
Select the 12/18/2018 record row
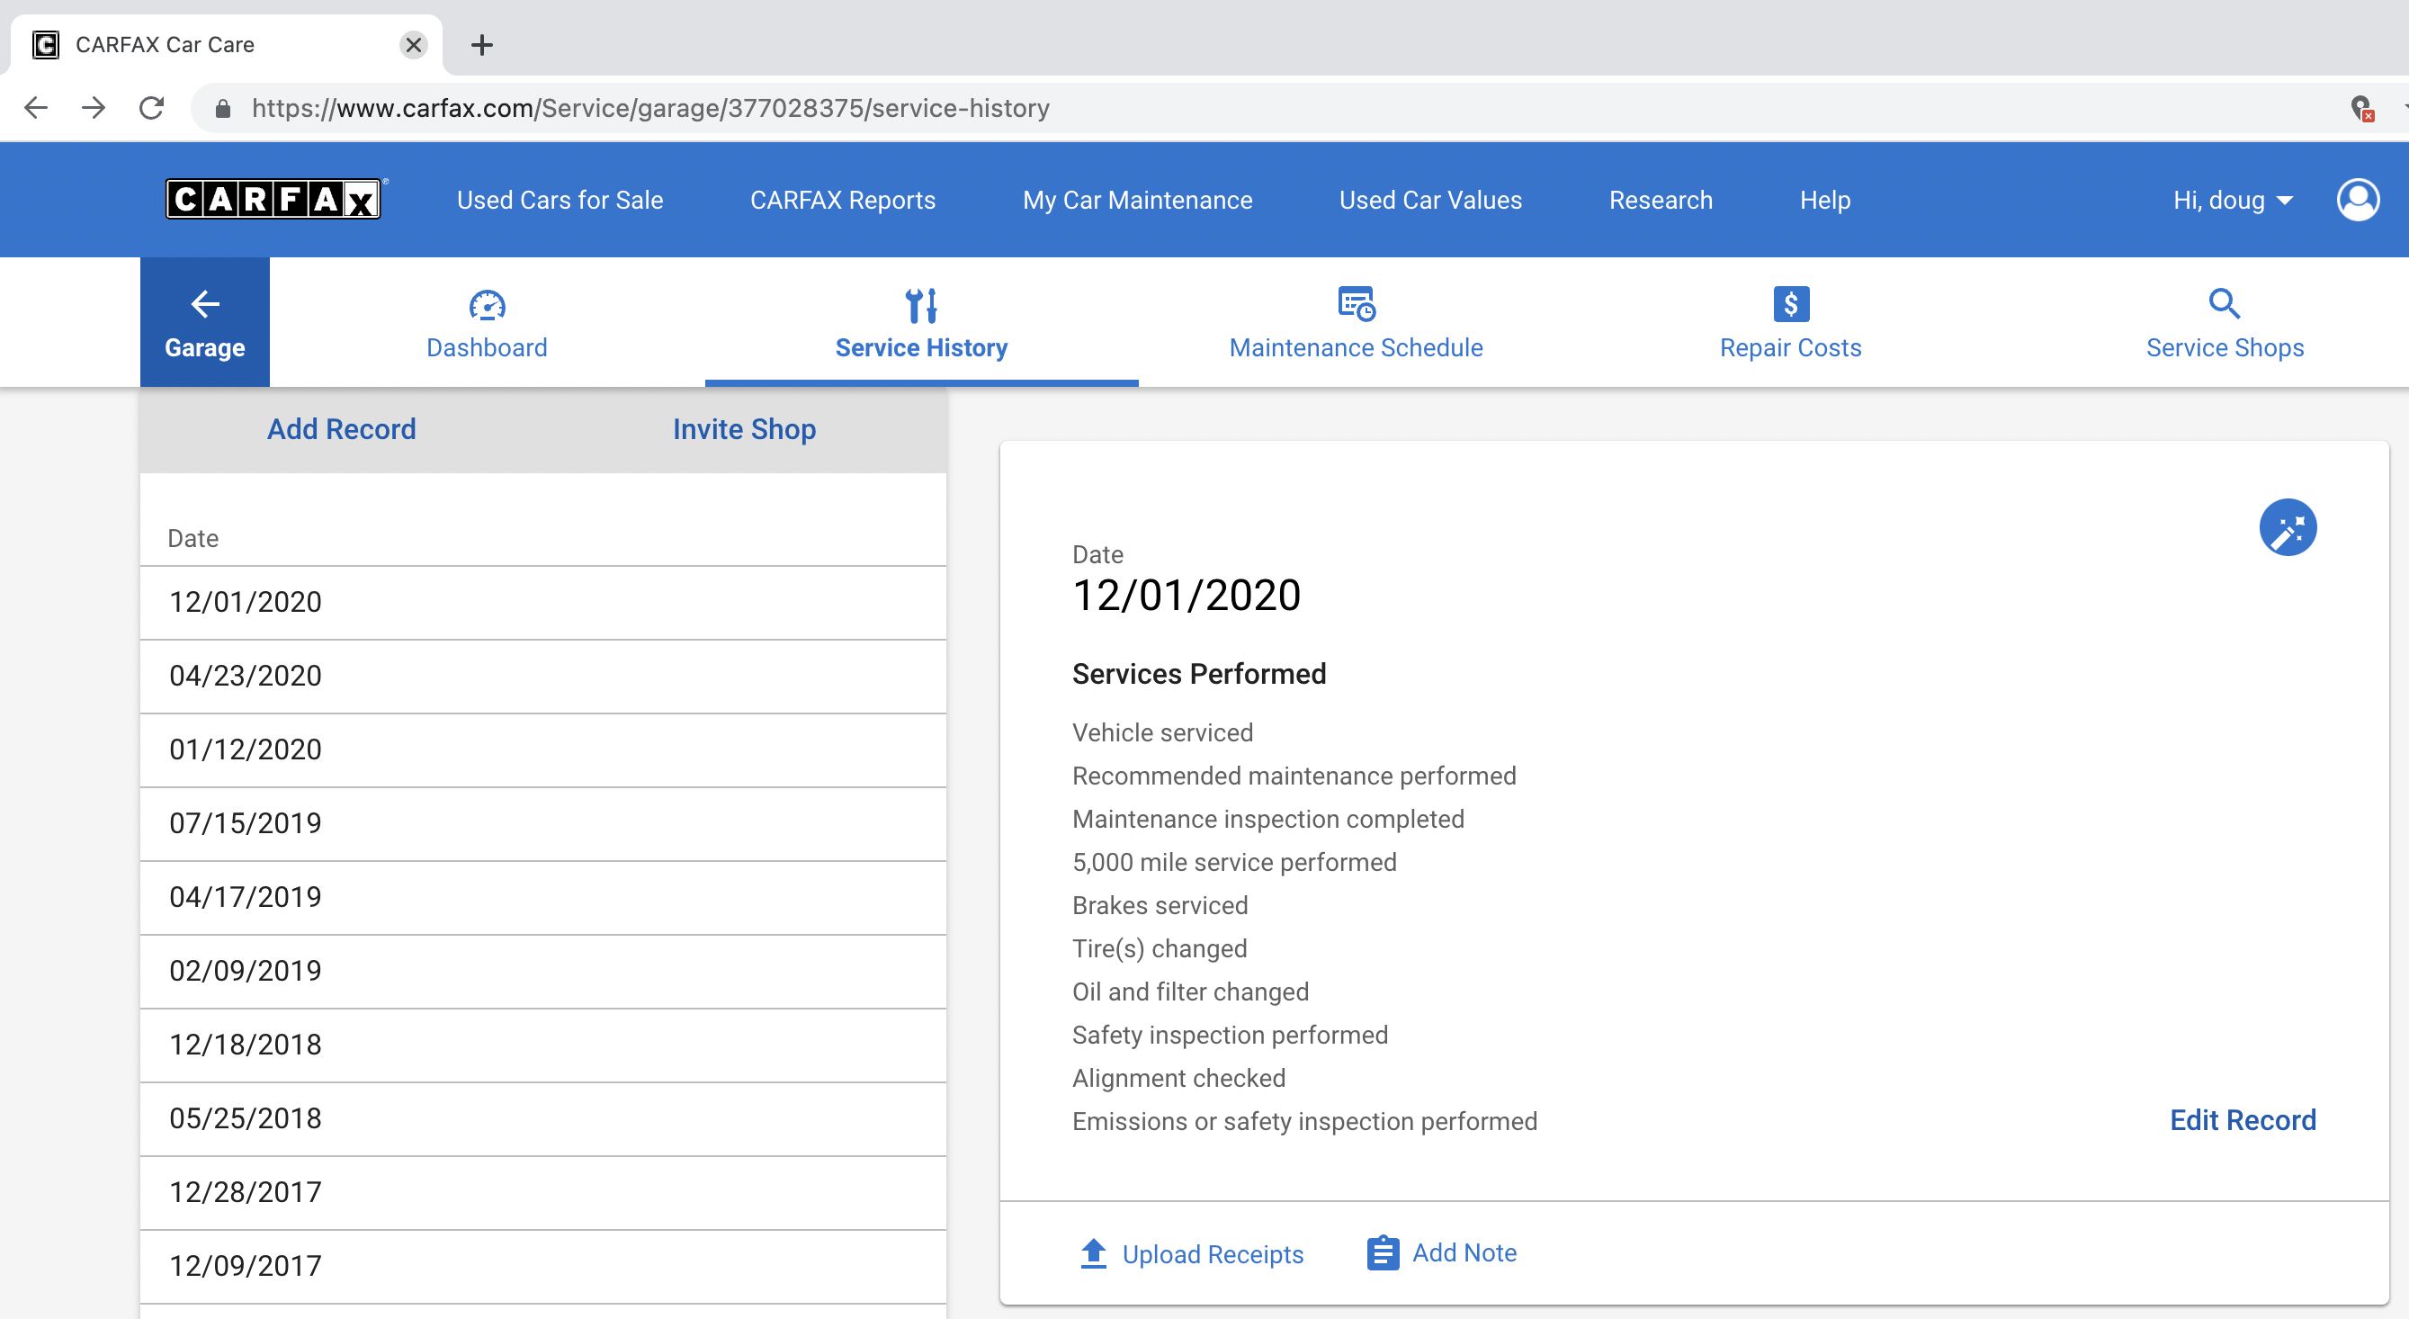pyautogui.click(x=543, y=1045)
